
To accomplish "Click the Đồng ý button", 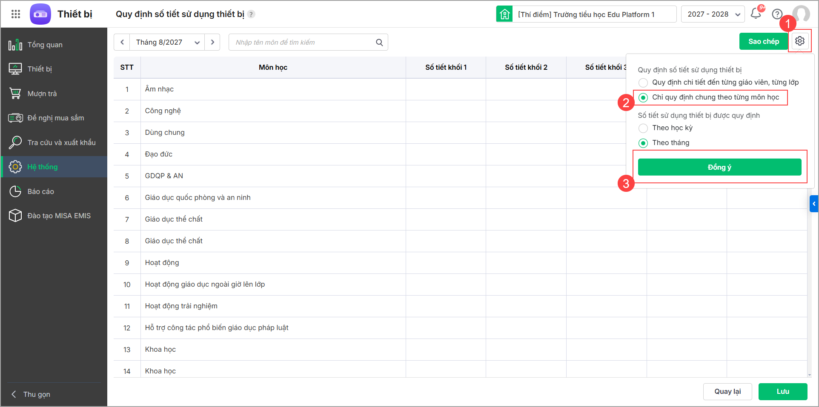I will (719, 167).
